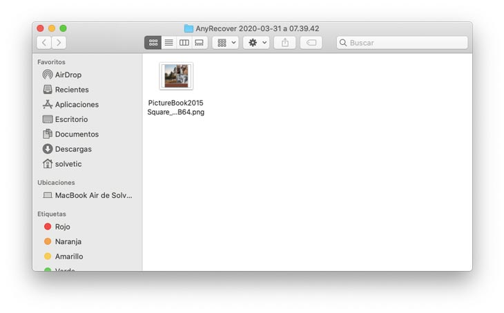This screenshot has height=313, width=504.
Task: Go forward with the right arrow button
Action: (x=59, y=43)
